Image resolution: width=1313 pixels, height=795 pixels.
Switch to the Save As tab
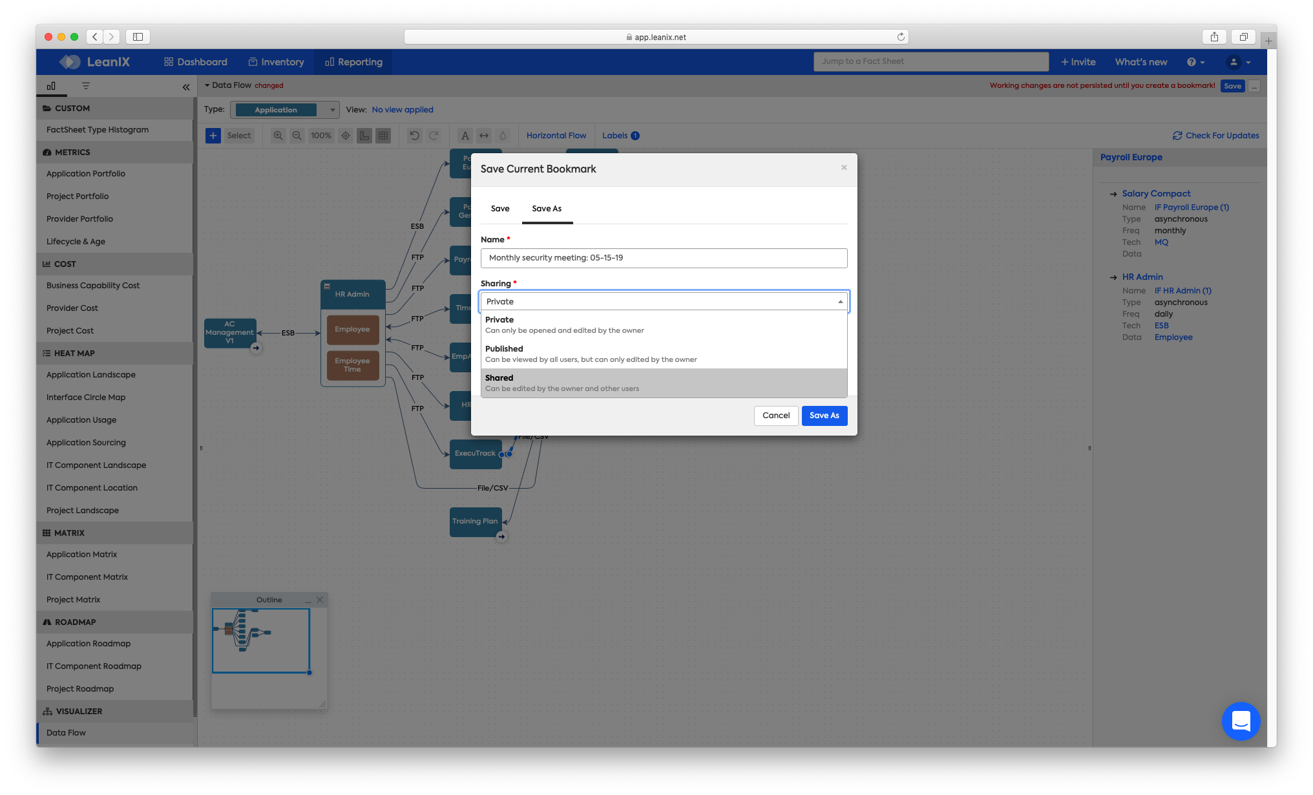pos(547,209)
